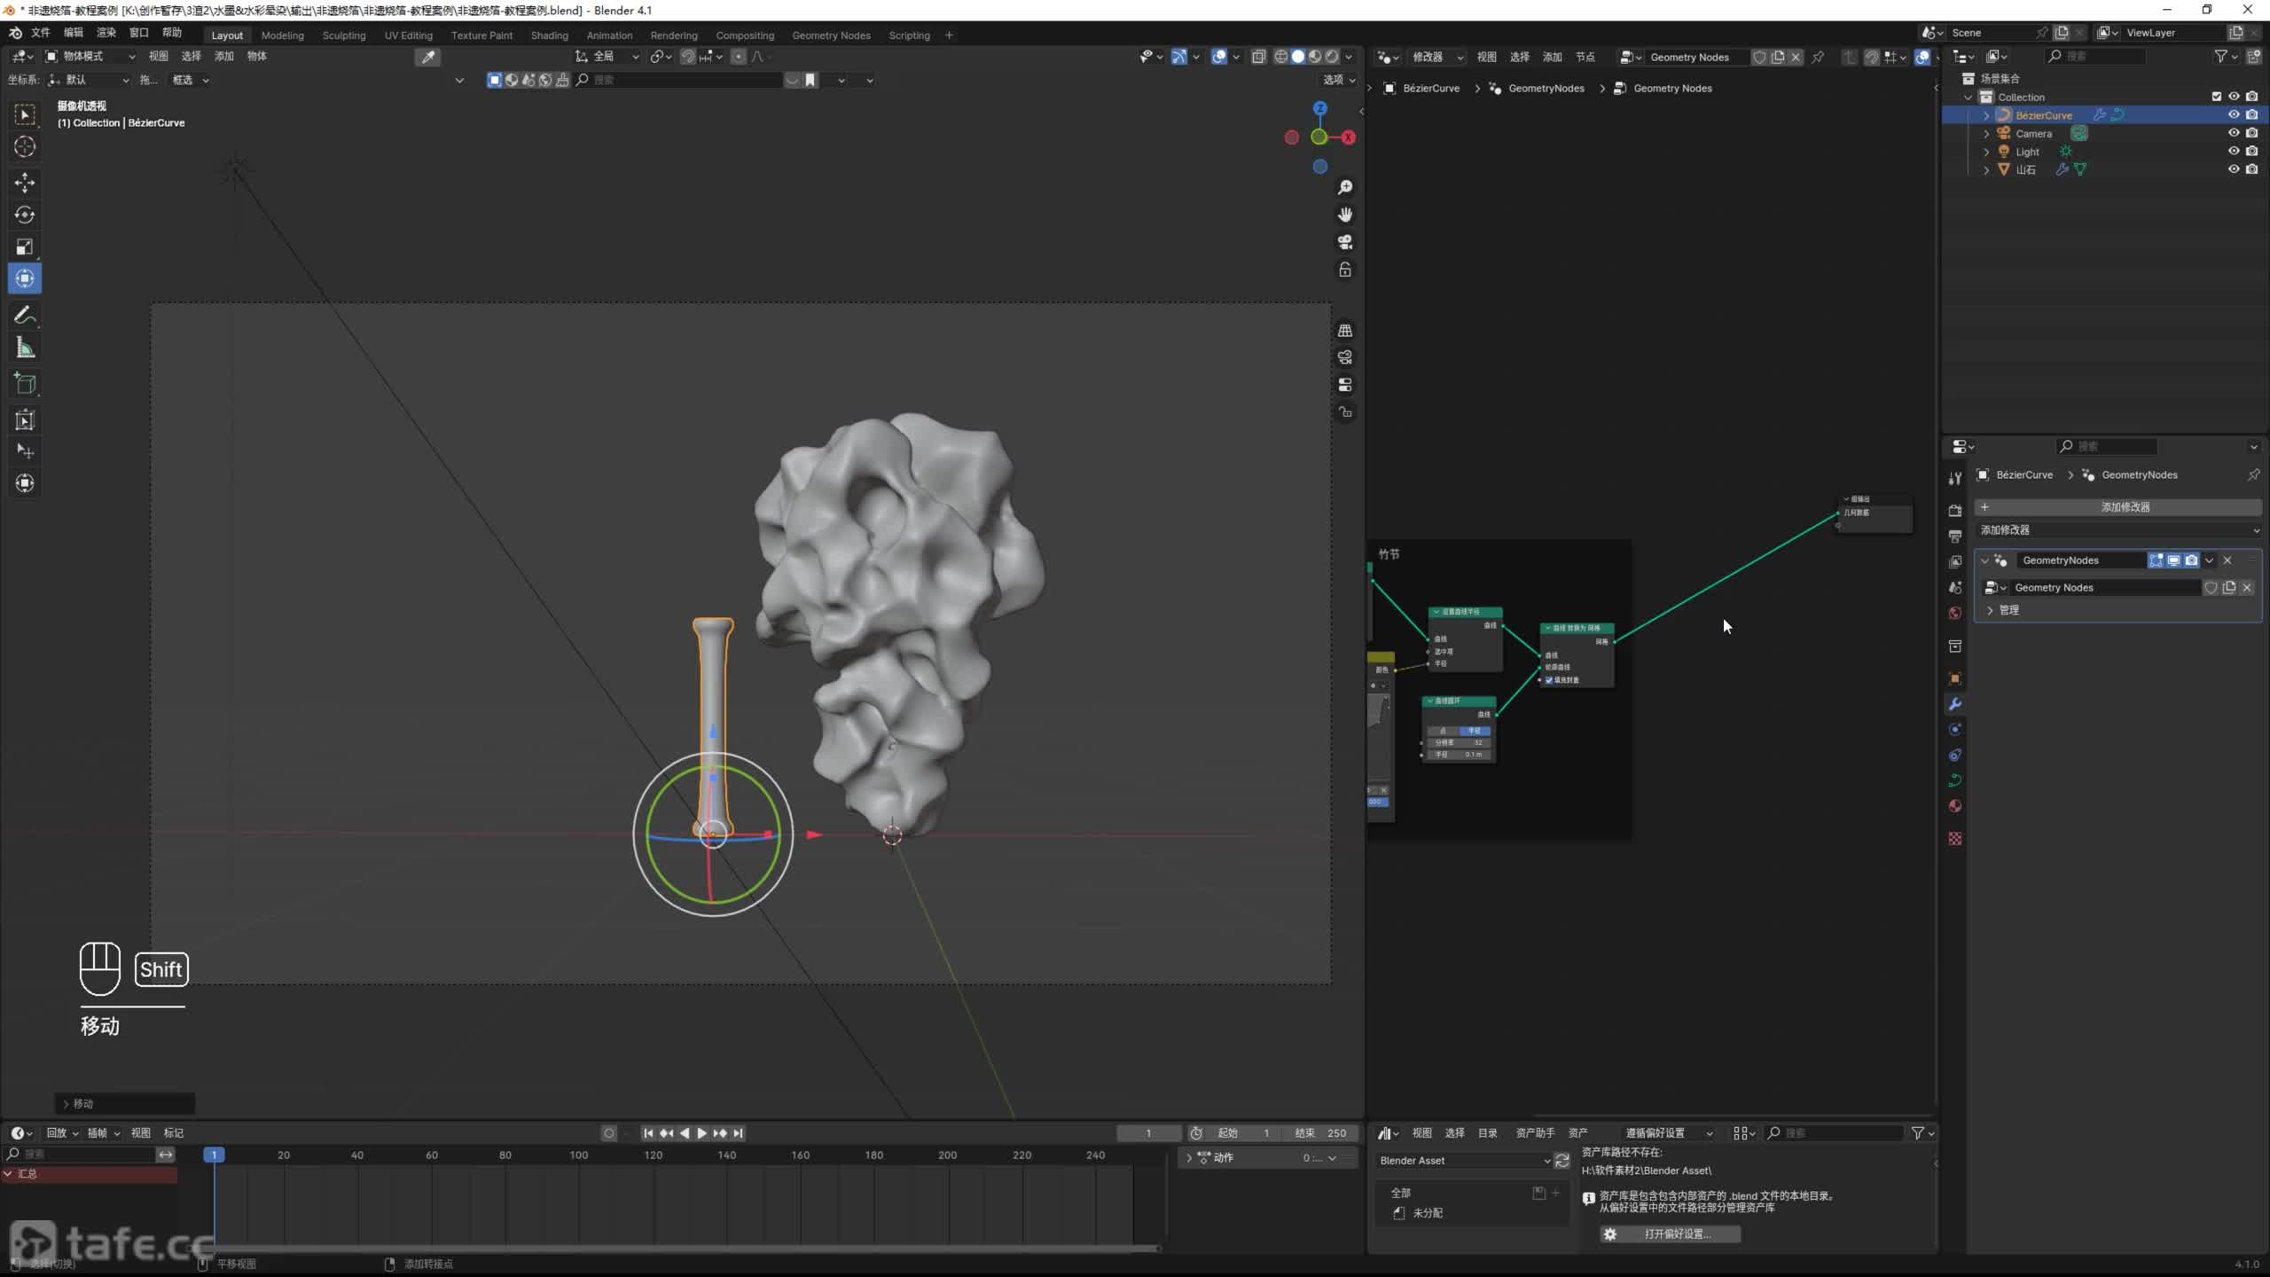Toggle Light visibility in the outliner

(x=2233, y=152)
